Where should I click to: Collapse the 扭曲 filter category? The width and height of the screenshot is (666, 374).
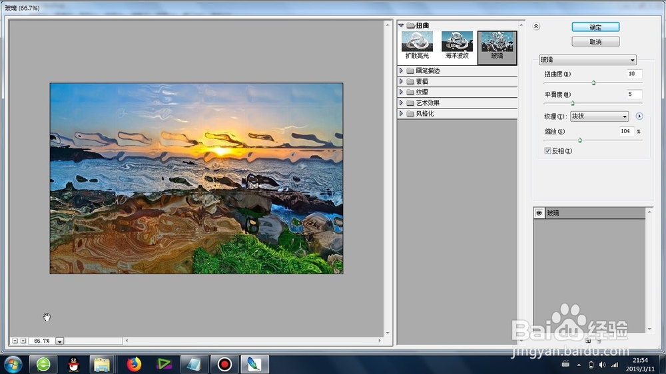pyautogui.click(x=401, y=25)
